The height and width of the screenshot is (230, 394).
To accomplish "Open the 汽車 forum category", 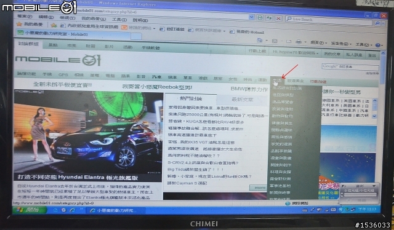I will pyautogui.click(x=156, y=77).
